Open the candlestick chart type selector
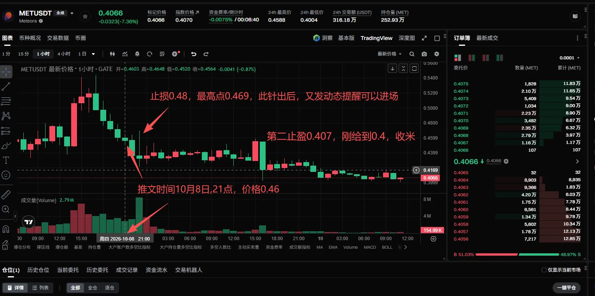 coord(113,54)
